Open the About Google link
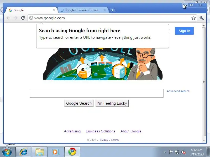 (x=131, y=131)
